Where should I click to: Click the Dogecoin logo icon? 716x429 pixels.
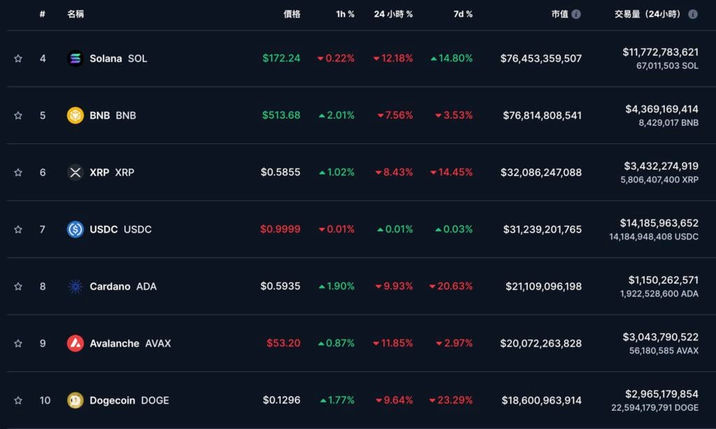[76, 400]
